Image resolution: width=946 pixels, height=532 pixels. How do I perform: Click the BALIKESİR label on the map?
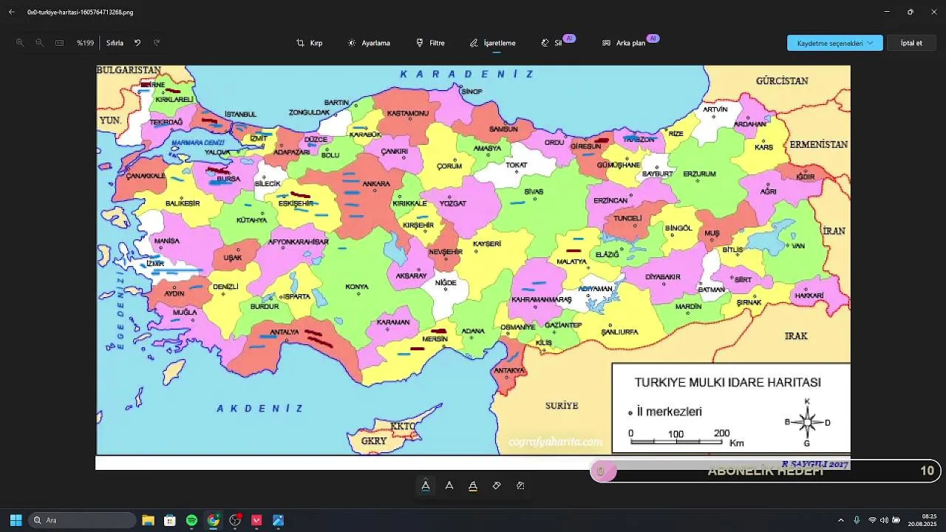pyautogui.click(x=183, y=203)
